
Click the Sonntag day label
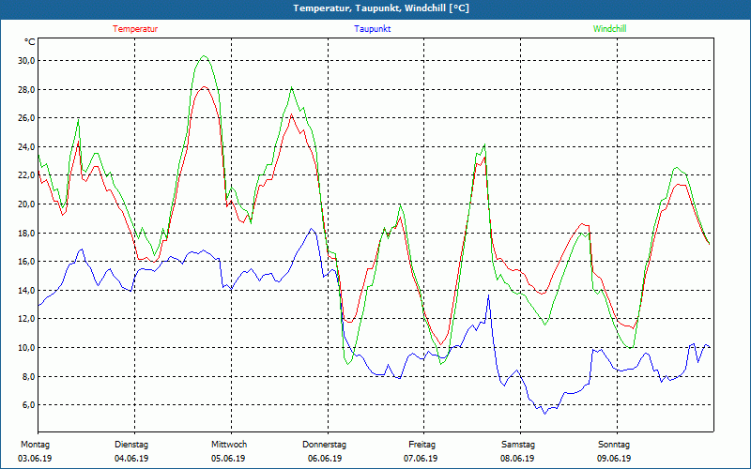[x=614, y=445]
